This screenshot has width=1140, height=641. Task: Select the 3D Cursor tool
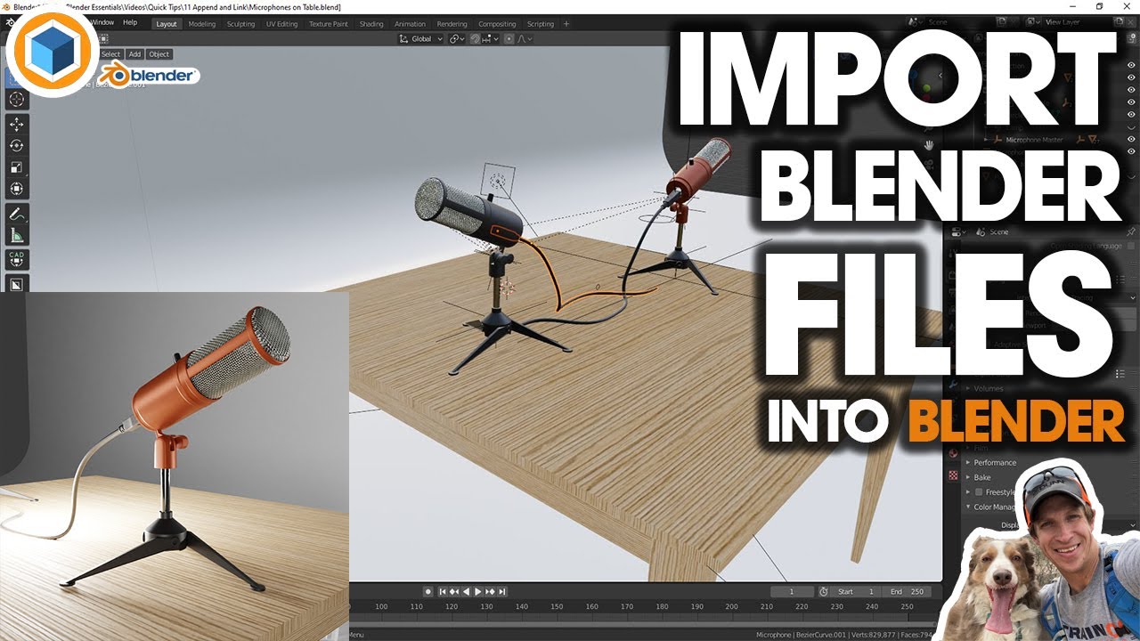(16, 98)
